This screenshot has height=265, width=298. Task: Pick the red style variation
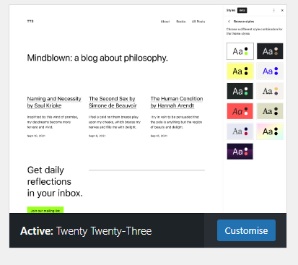[x=240, y=111]
